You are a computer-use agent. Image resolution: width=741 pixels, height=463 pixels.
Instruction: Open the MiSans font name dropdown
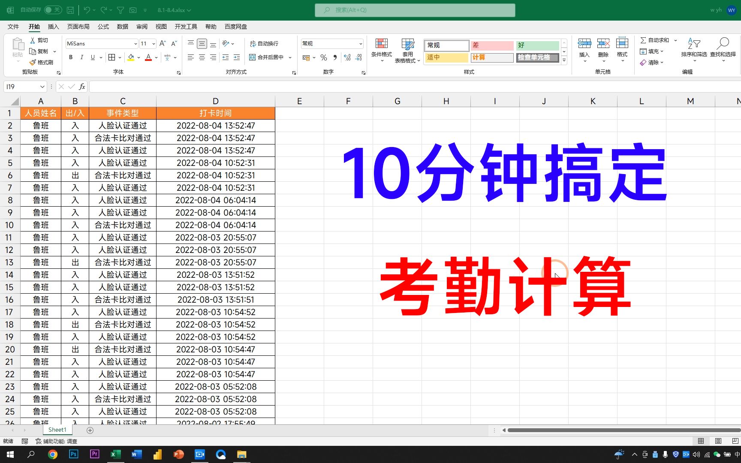pyautogui.click(x=136, y=44)
